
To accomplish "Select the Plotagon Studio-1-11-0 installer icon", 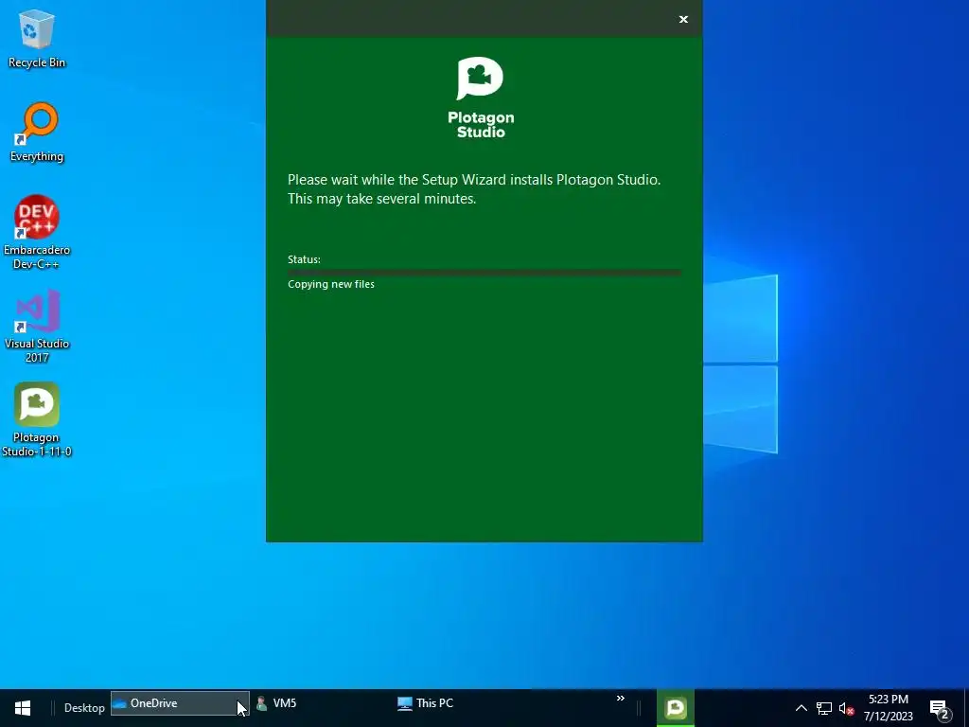I will (x=37, y=419).
